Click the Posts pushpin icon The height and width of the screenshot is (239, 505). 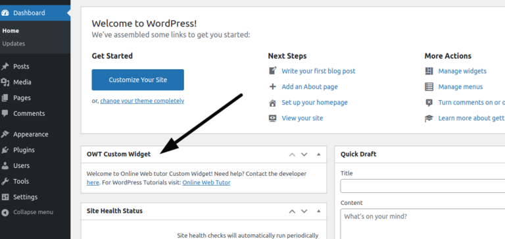(5, 66)
